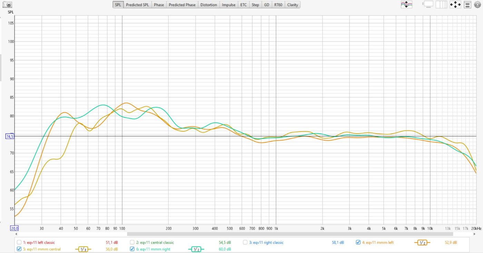This screenshot has width=483, height=253.
Task: Open the Distortion tab
Action: pos(209,5)
